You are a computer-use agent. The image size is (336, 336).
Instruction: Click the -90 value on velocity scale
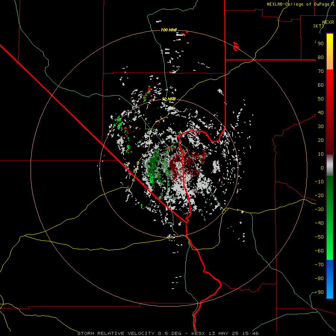319,292
